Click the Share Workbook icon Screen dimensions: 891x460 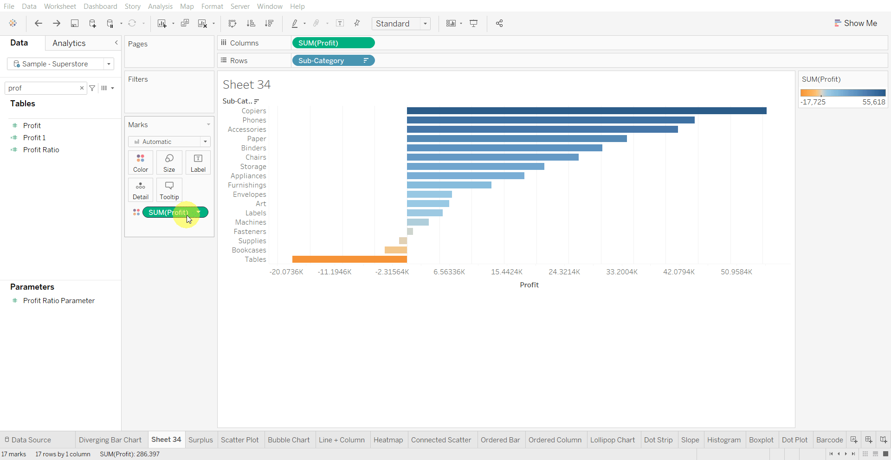pos(499,23)
